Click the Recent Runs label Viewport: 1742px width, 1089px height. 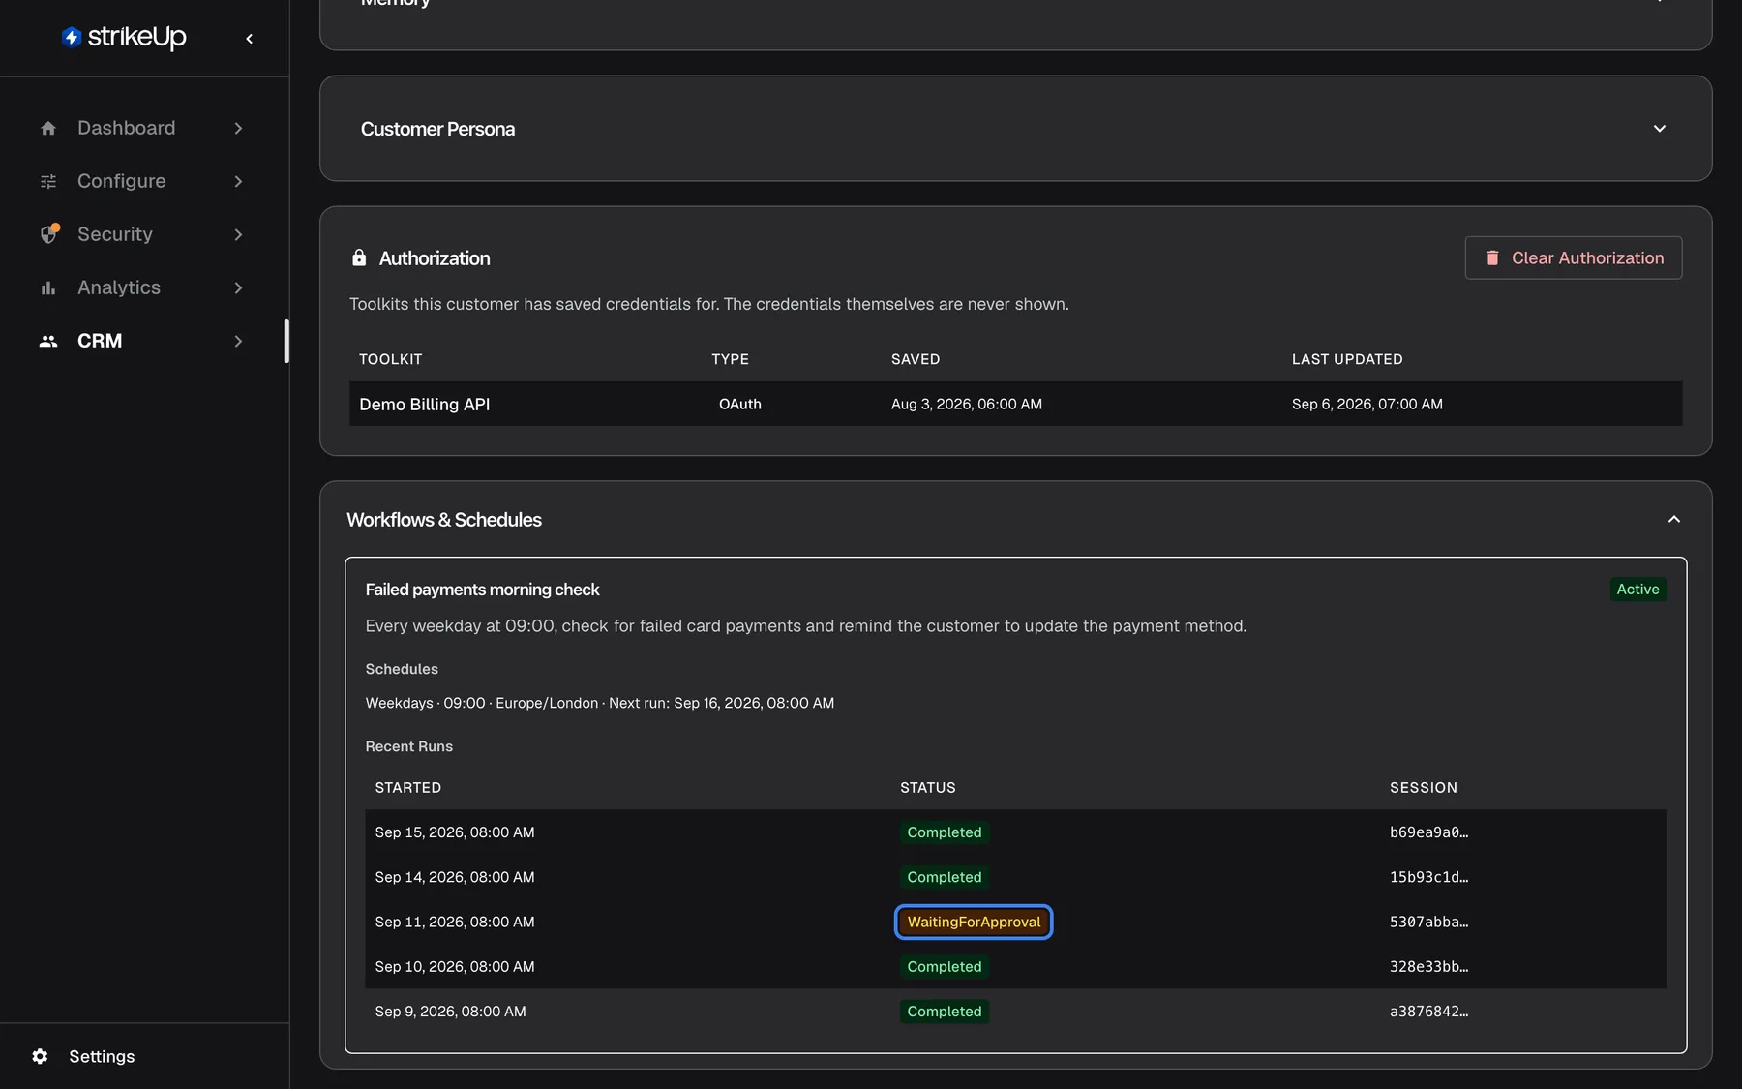coord(408,746)
